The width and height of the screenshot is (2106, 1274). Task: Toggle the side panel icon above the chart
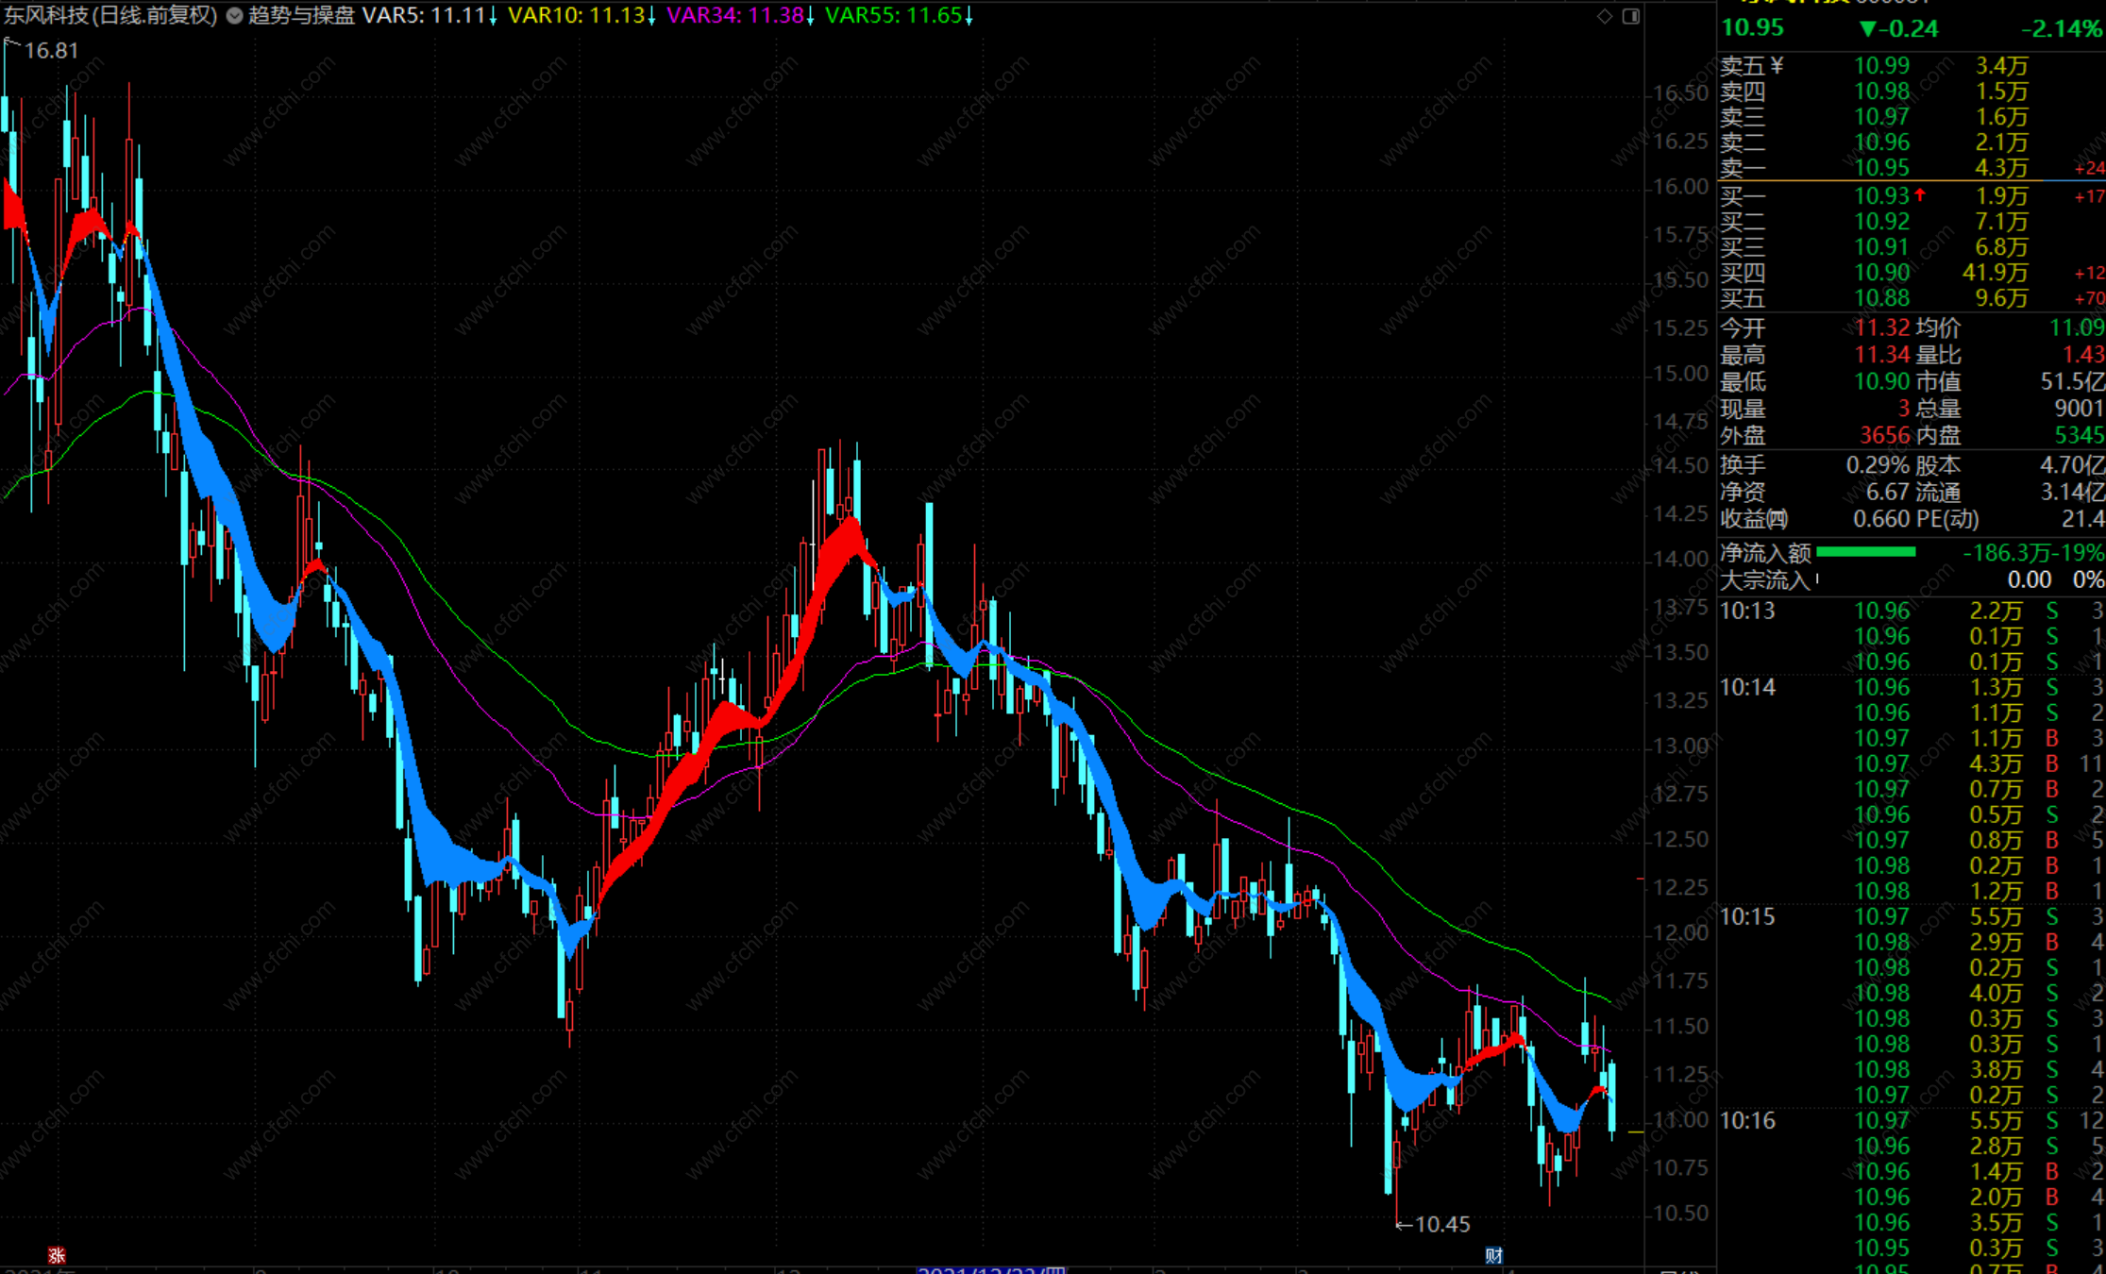(1630, 16)
